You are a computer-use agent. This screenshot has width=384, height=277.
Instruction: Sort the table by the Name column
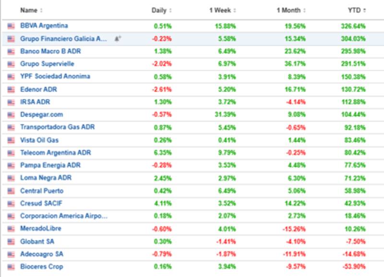[x=29, y=10]
